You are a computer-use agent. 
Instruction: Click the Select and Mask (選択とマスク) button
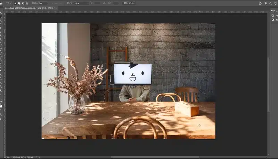pyautogui.click(x=129, y=3)
